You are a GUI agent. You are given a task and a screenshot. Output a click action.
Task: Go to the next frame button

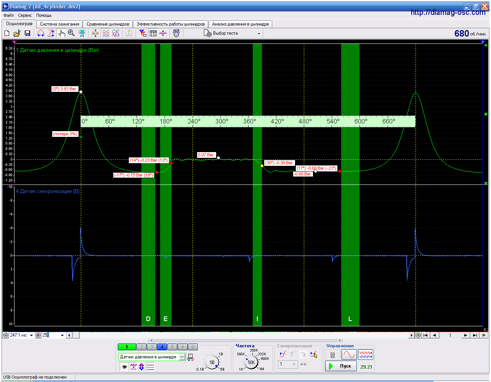[465, 335]
